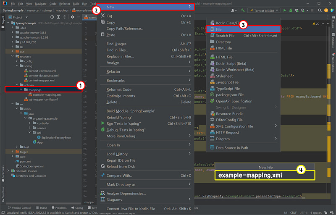Viewport: 336px width, 215px height.
Task: Select Cut in context menu
Action: [x=146, y=16]
